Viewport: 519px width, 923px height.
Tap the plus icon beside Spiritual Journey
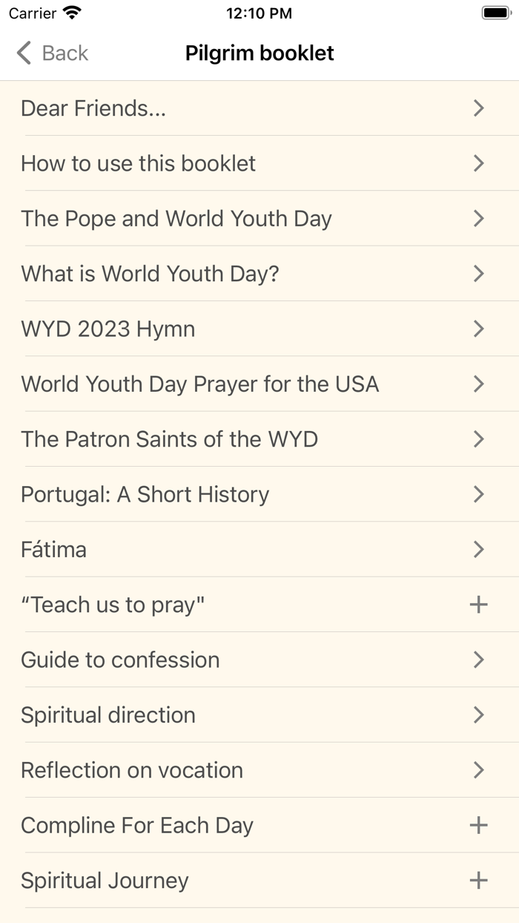pos(478,880)
